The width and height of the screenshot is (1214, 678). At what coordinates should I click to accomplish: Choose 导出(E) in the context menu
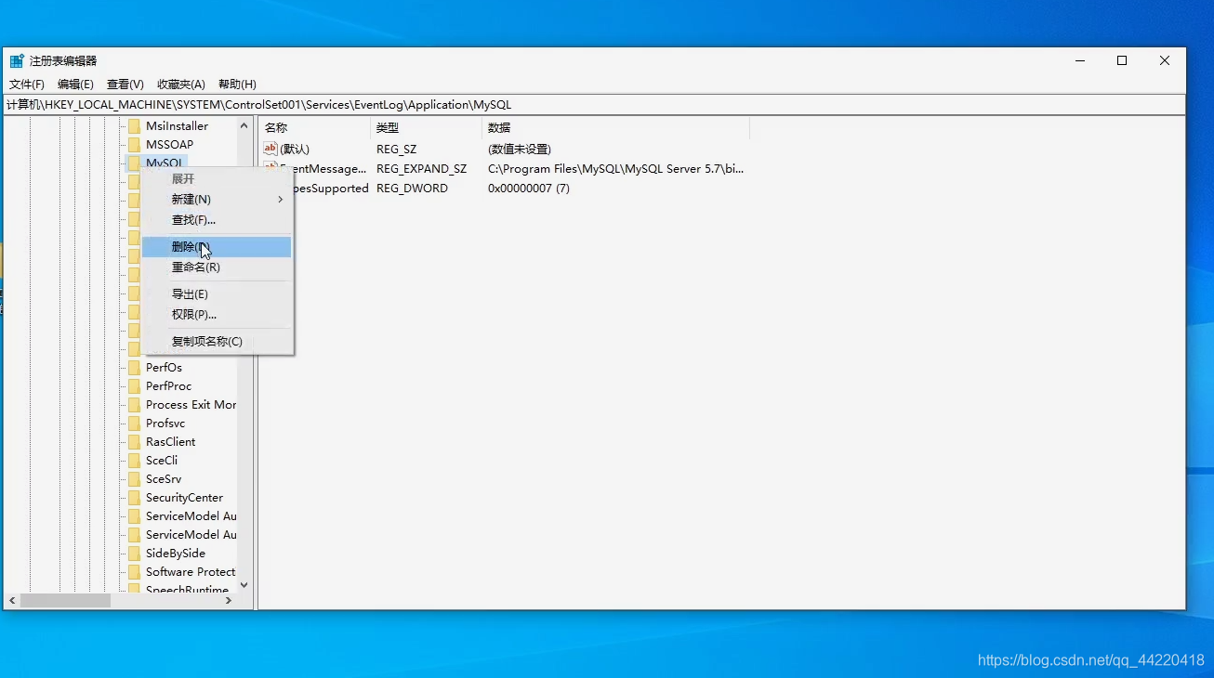(217, 294)
